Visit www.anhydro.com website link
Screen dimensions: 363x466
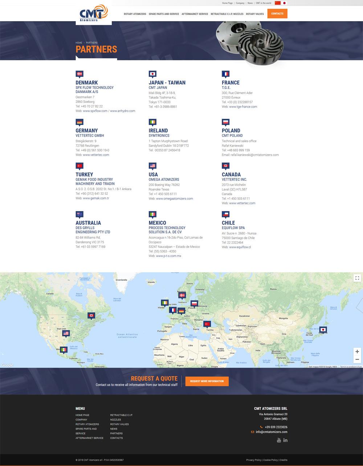point(123,111)
